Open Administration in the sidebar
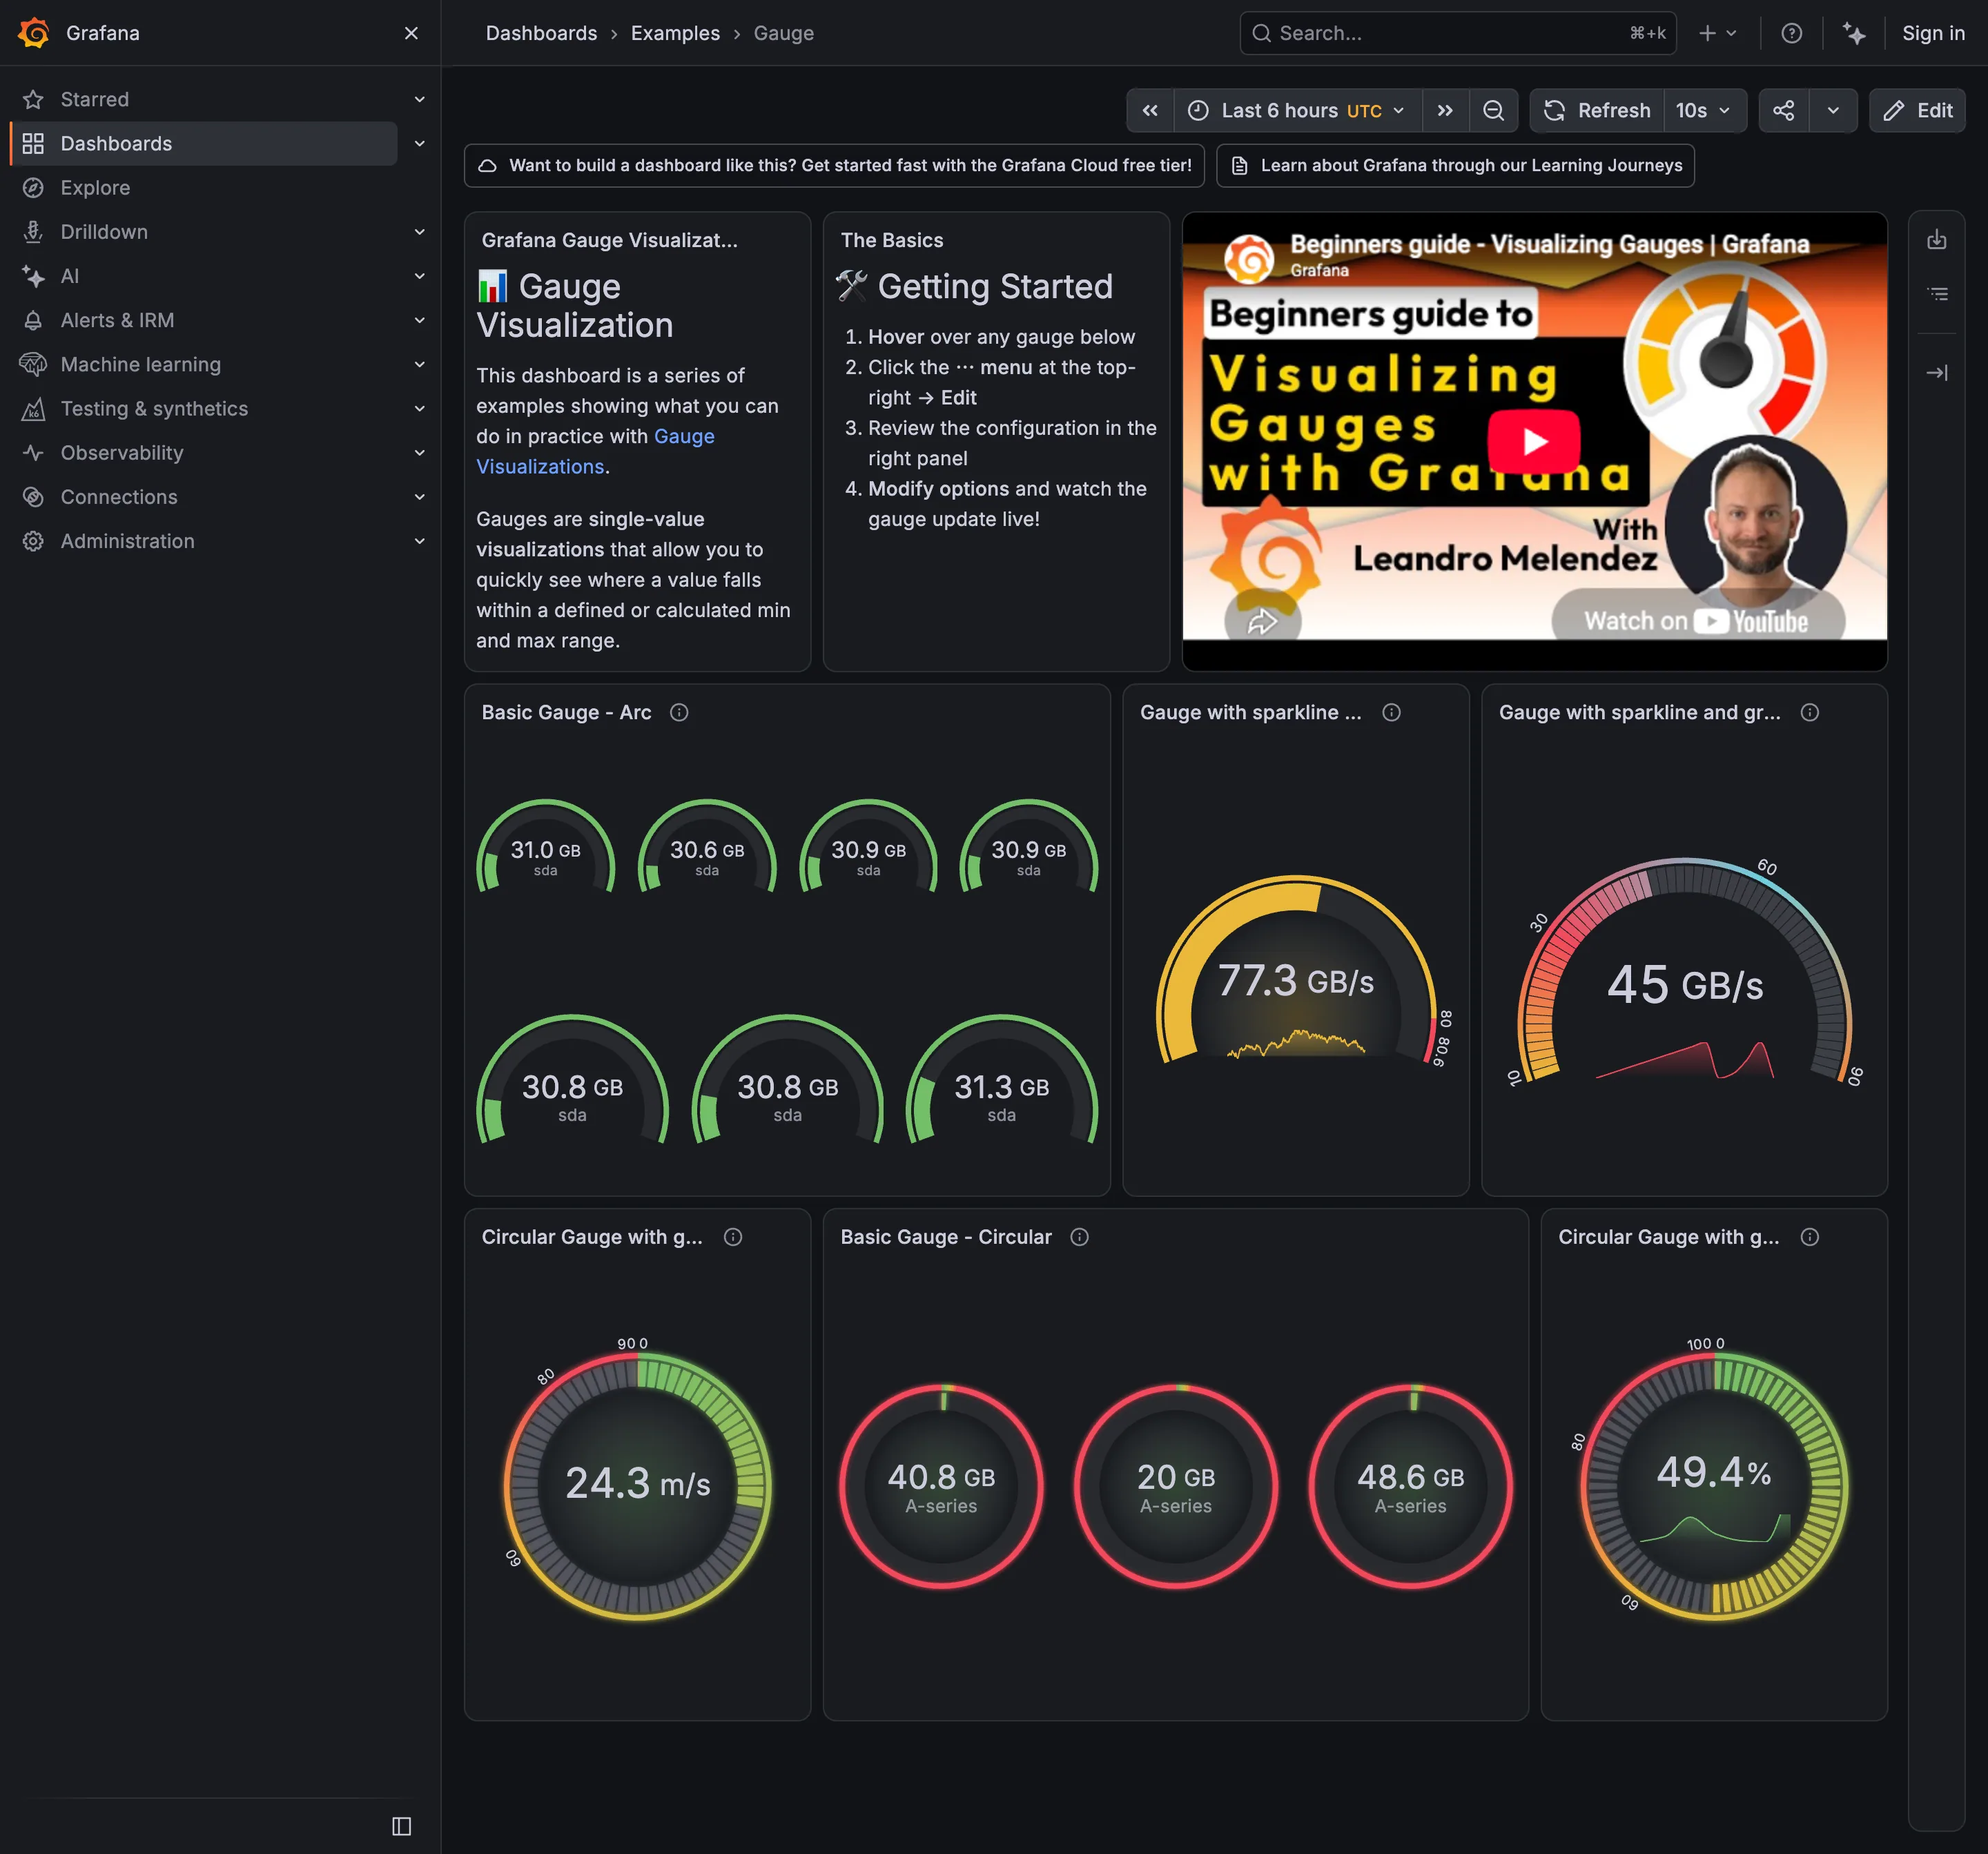1988x1854 pixels. click(127, 541)
